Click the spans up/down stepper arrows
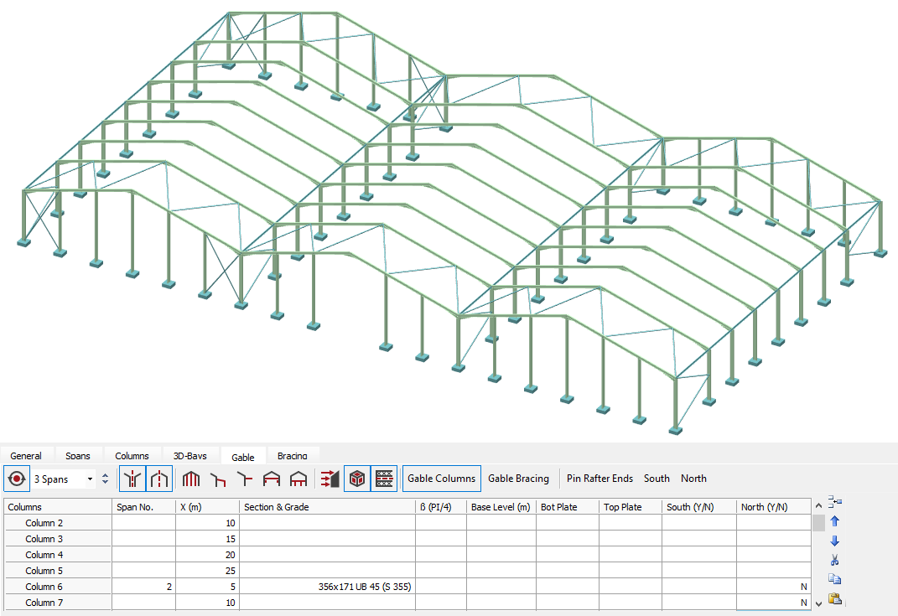Viewport: 898px width, 616px height. tap(105, 479)
